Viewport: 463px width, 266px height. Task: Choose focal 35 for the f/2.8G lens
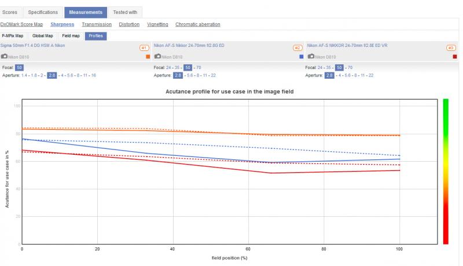[x=177, y=67]
